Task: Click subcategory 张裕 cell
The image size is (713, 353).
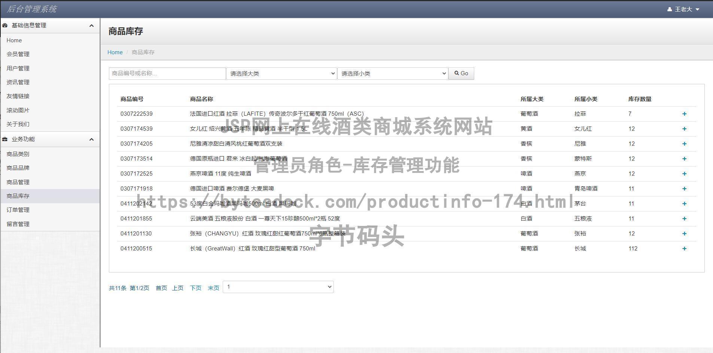Action: tap(580, 234)
